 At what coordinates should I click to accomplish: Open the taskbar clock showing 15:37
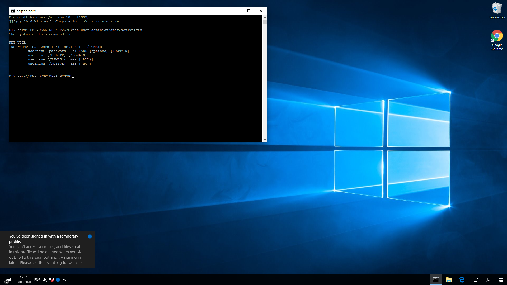coord(23,280)
